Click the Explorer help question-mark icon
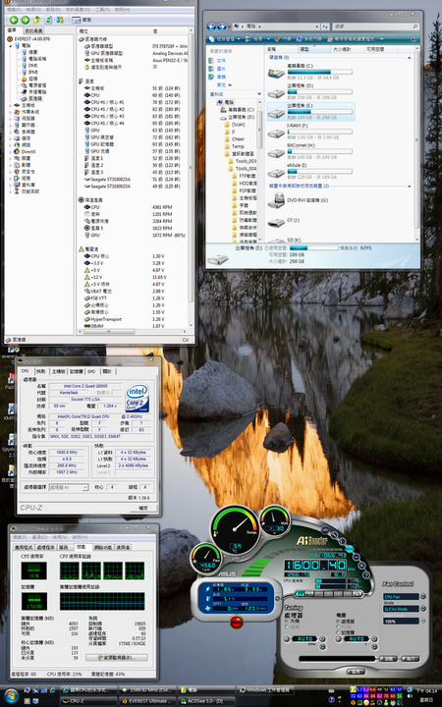 pyautogui.click(x=414, y=39)
